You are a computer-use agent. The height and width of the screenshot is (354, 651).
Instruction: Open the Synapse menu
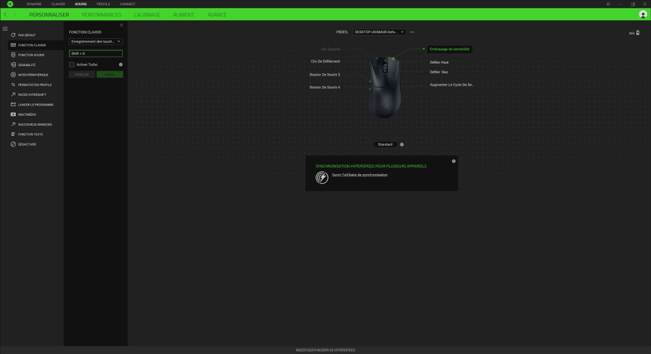[34, 4]
